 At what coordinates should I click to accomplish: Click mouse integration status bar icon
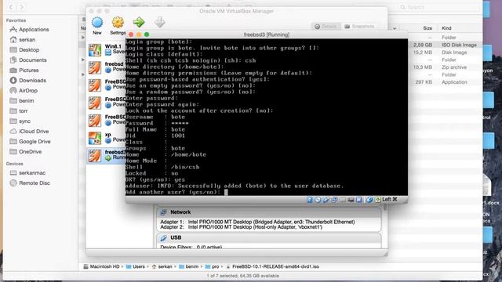(369, 200)
